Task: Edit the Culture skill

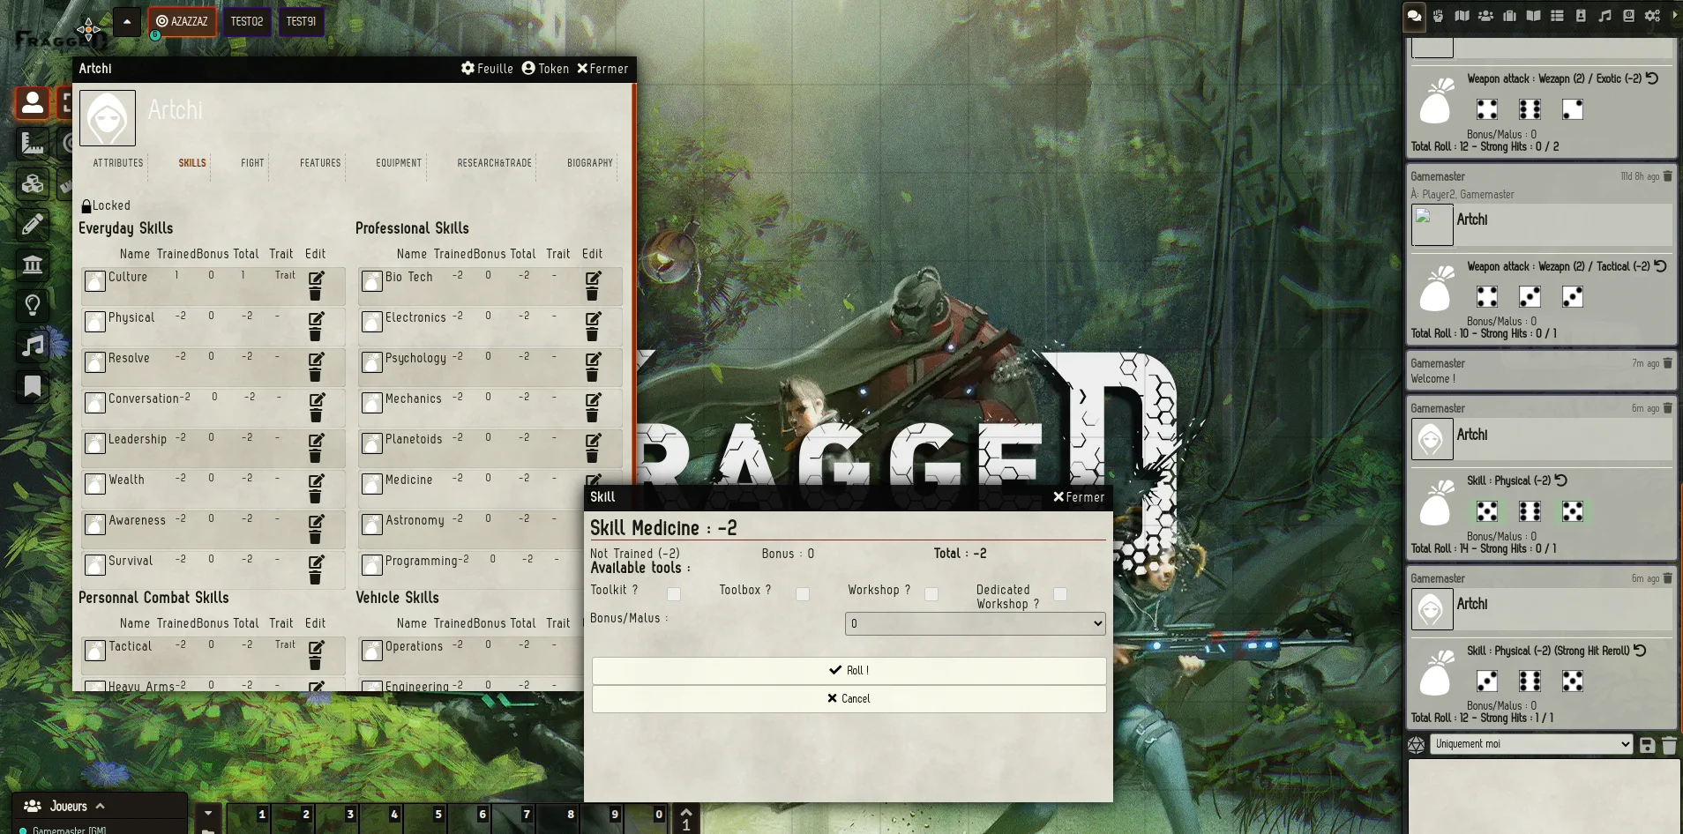Action: [x=317, y=278]
